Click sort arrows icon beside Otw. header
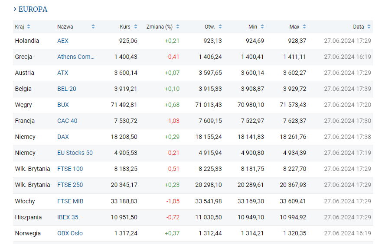The image size is (385, 244). [x=220, y=26]
